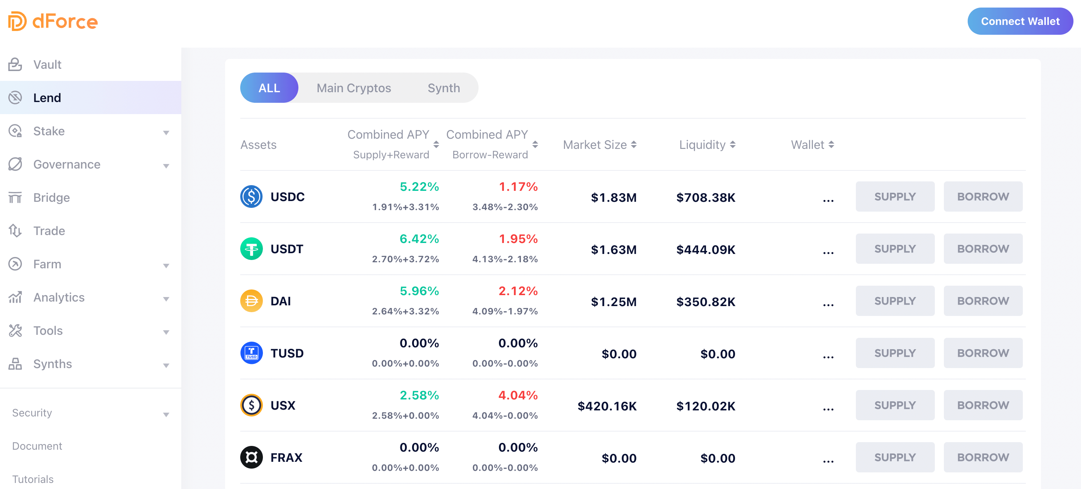Click the Connect Wallet button

tap(1020, 21)
